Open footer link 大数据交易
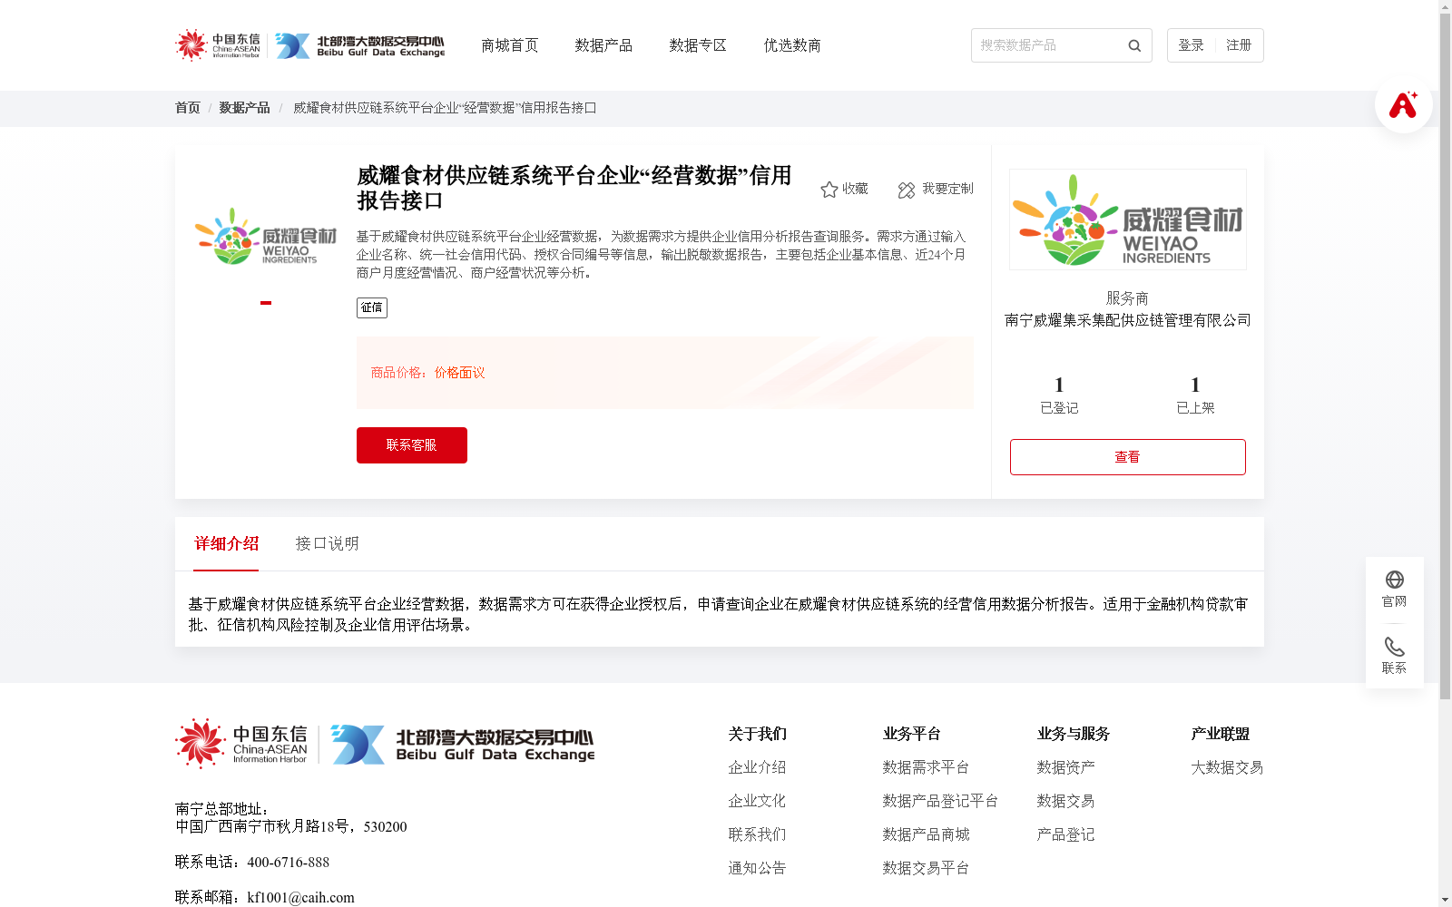1452x907 pixels. pos(1227,767)
